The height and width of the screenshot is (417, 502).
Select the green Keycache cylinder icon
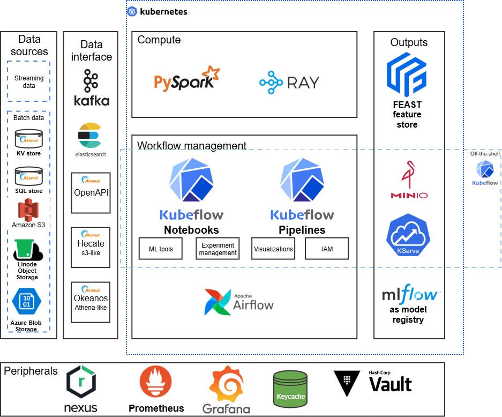tap(290, 389)
